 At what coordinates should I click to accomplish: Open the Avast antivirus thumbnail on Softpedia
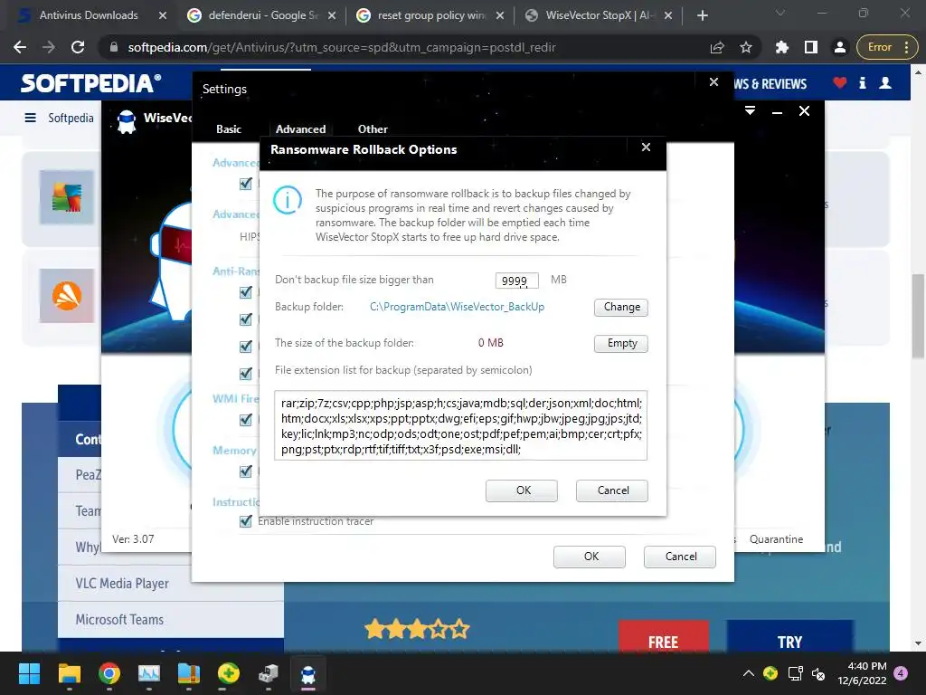point(67,296)
